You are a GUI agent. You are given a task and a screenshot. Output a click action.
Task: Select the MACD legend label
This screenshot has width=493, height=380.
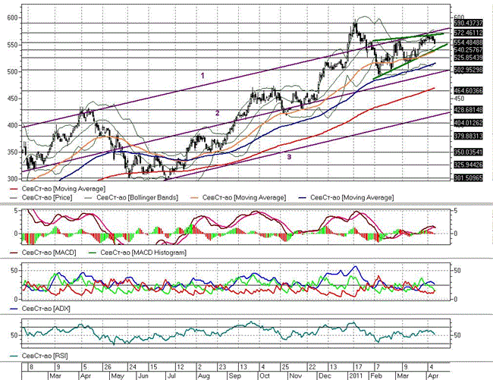pyautogui.click(x=43, y=253)
